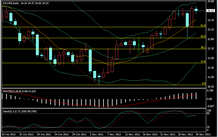Select the 38.2 Fibonacci level label
This screenshot has width=218, height=137.
coord(203,47)
